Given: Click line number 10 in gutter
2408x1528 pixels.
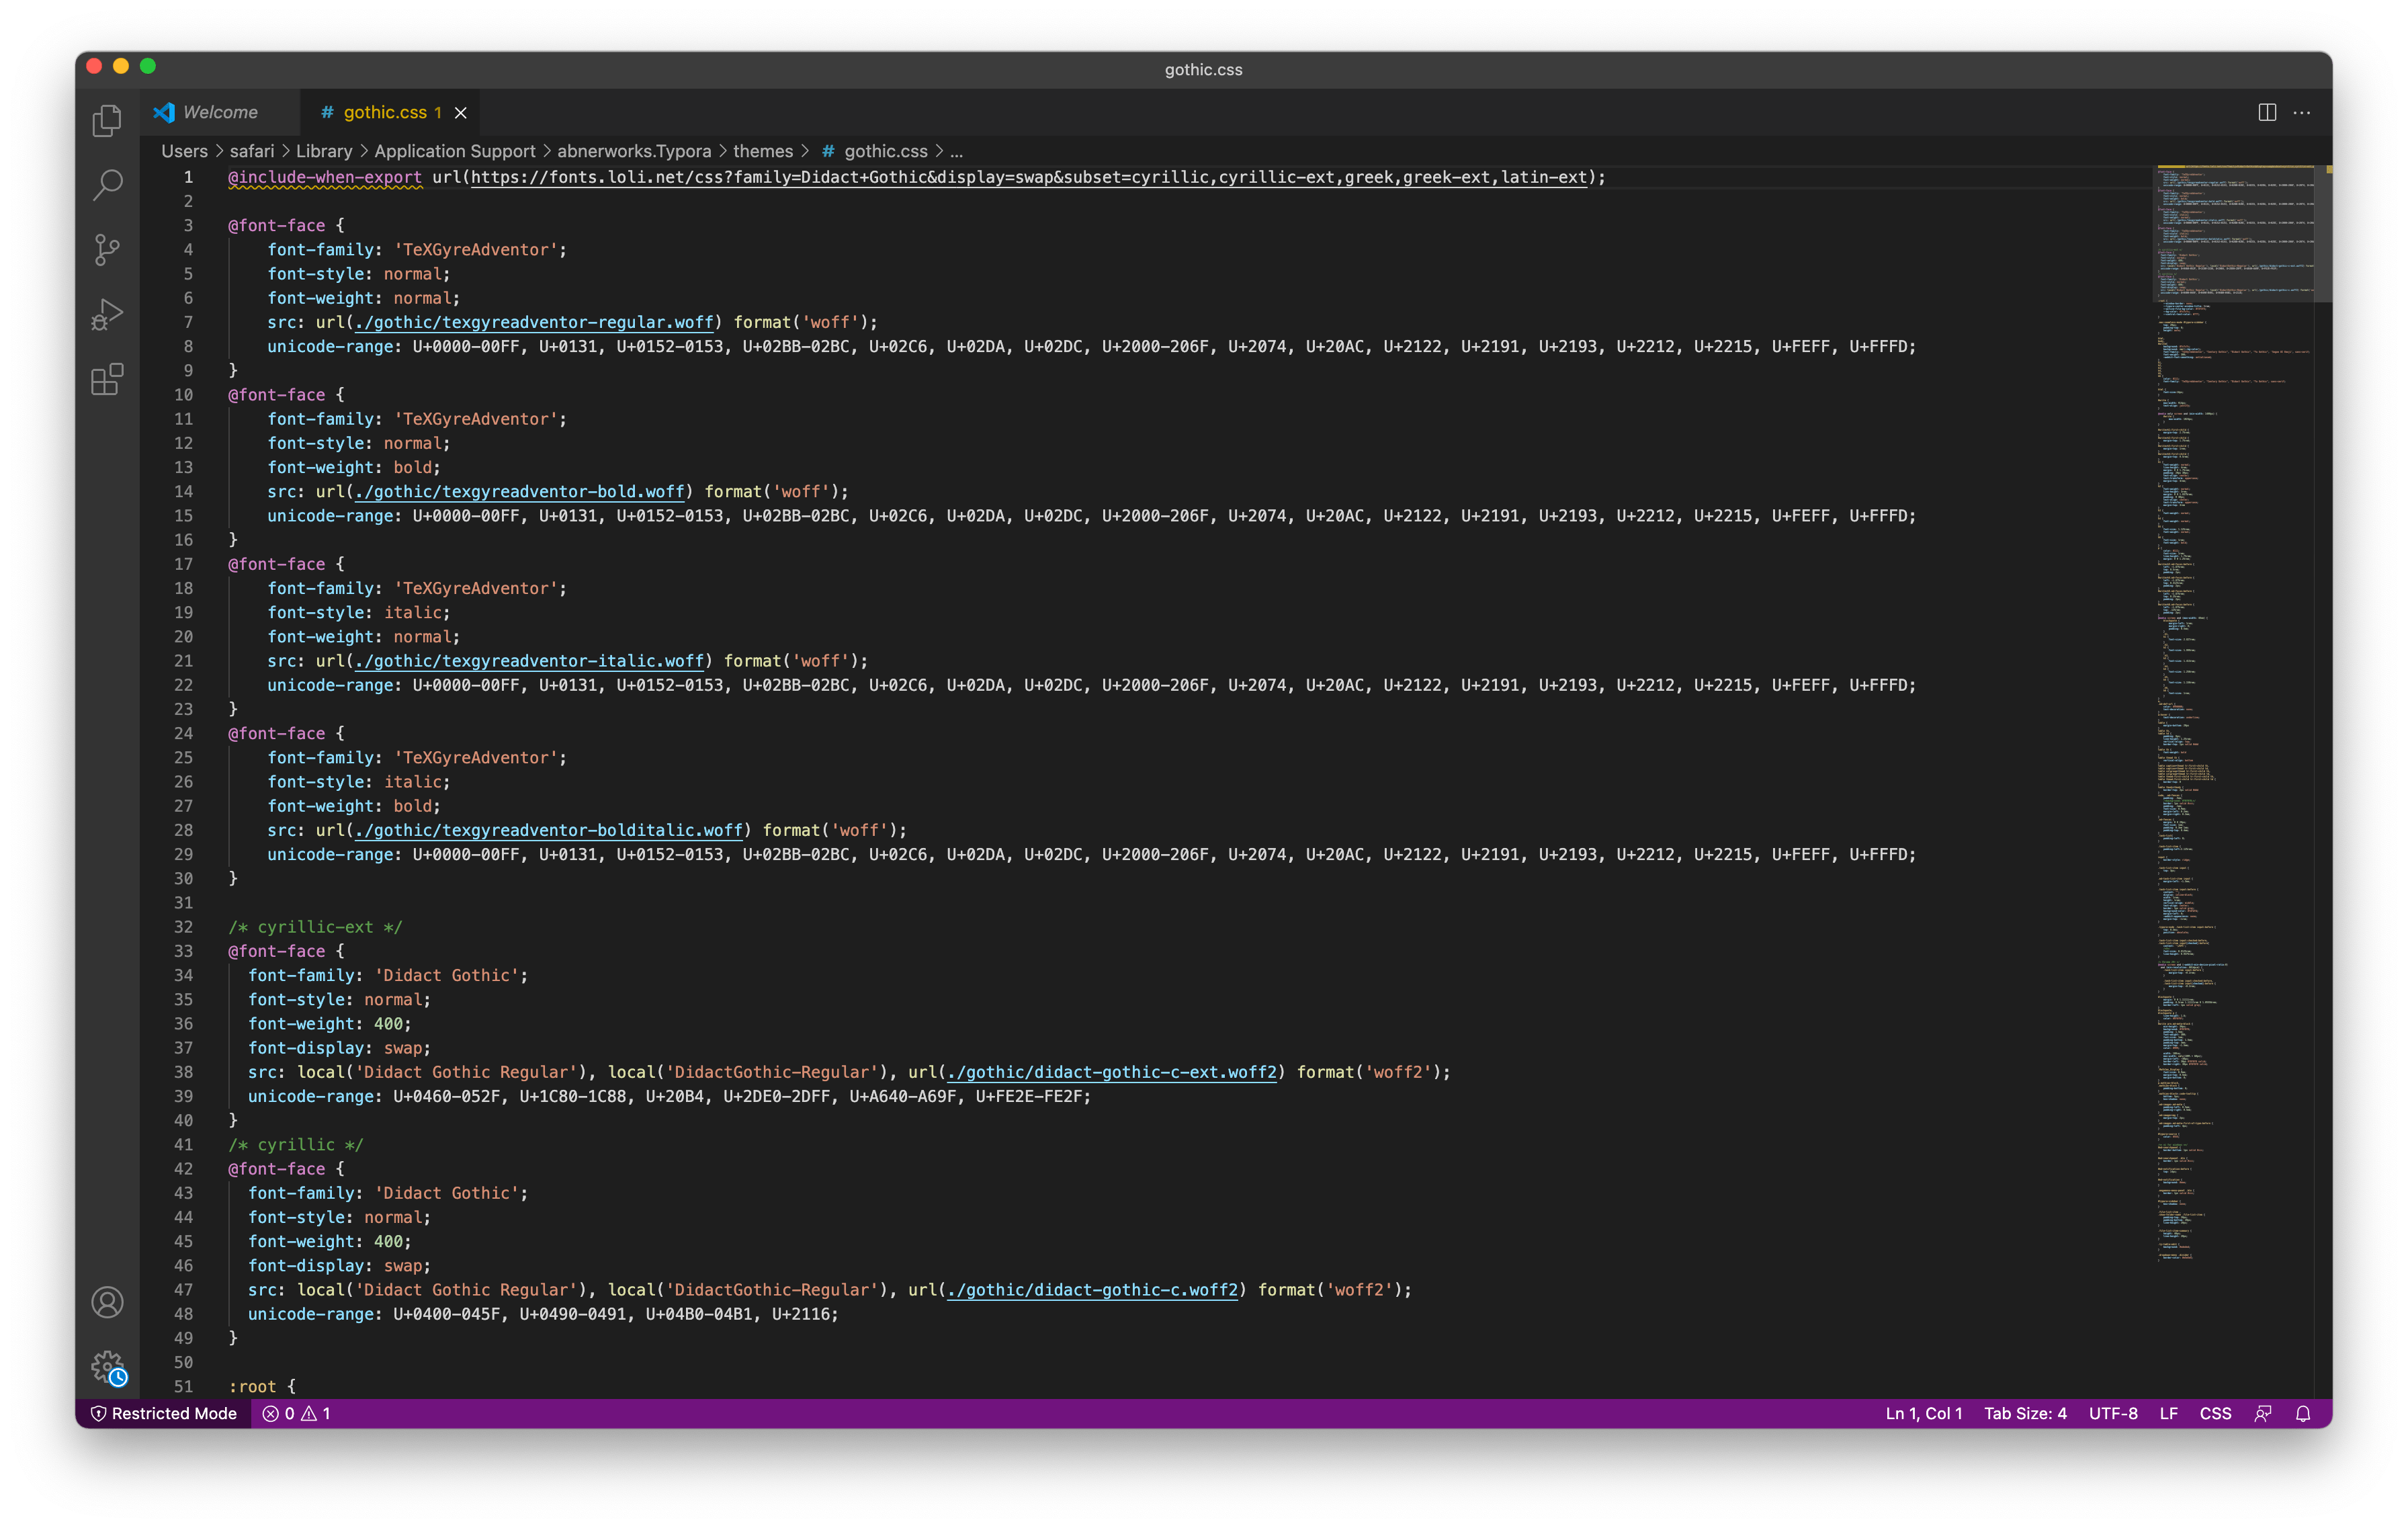Looking at the screenshot, I should pos(184,395).
